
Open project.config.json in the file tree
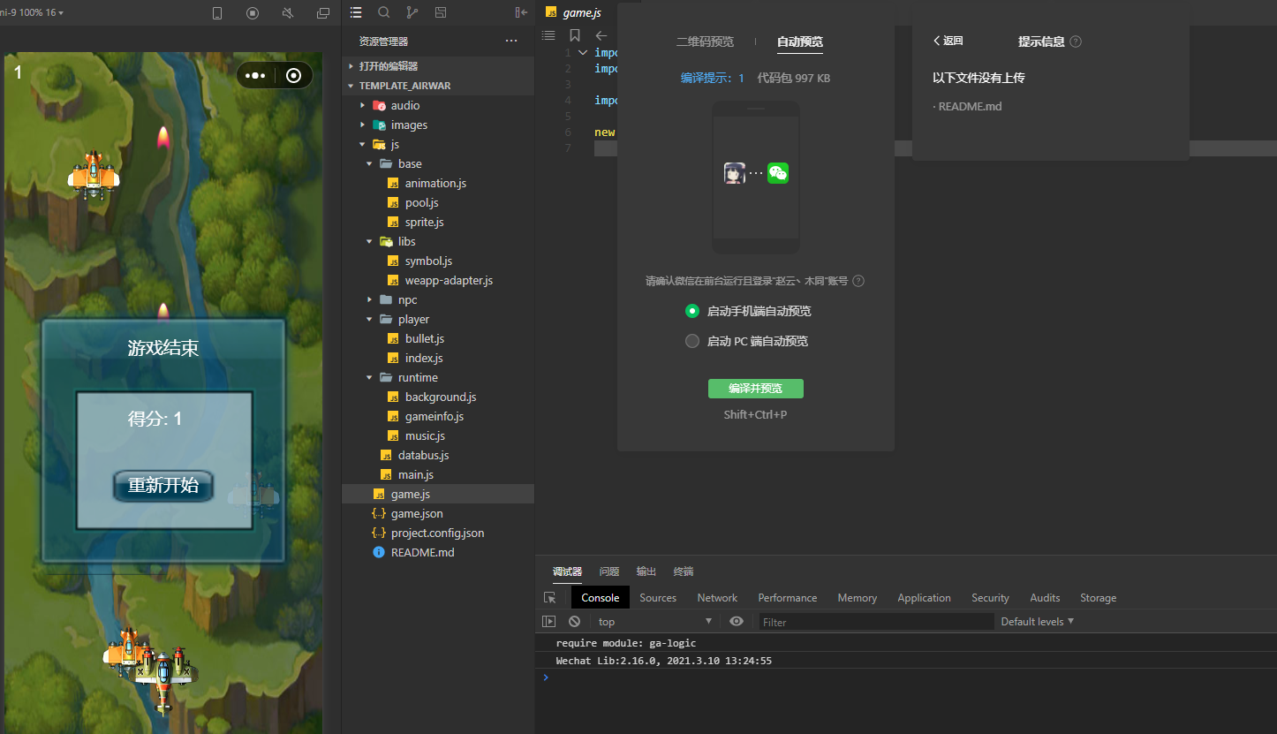[x=438, y=533]
